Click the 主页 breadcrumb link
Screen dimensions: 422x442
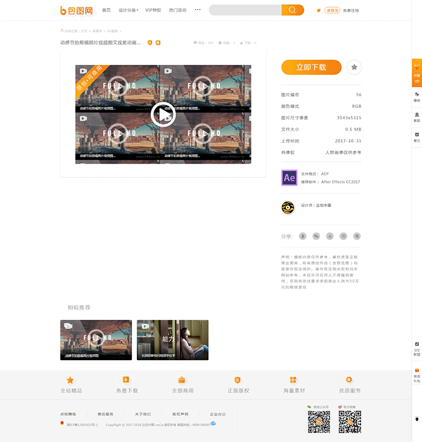tap(84, 31)
